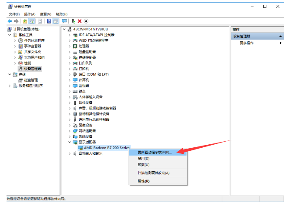Click the 性能 performance icon in tree
289x206 pixels.
(20, 63)
